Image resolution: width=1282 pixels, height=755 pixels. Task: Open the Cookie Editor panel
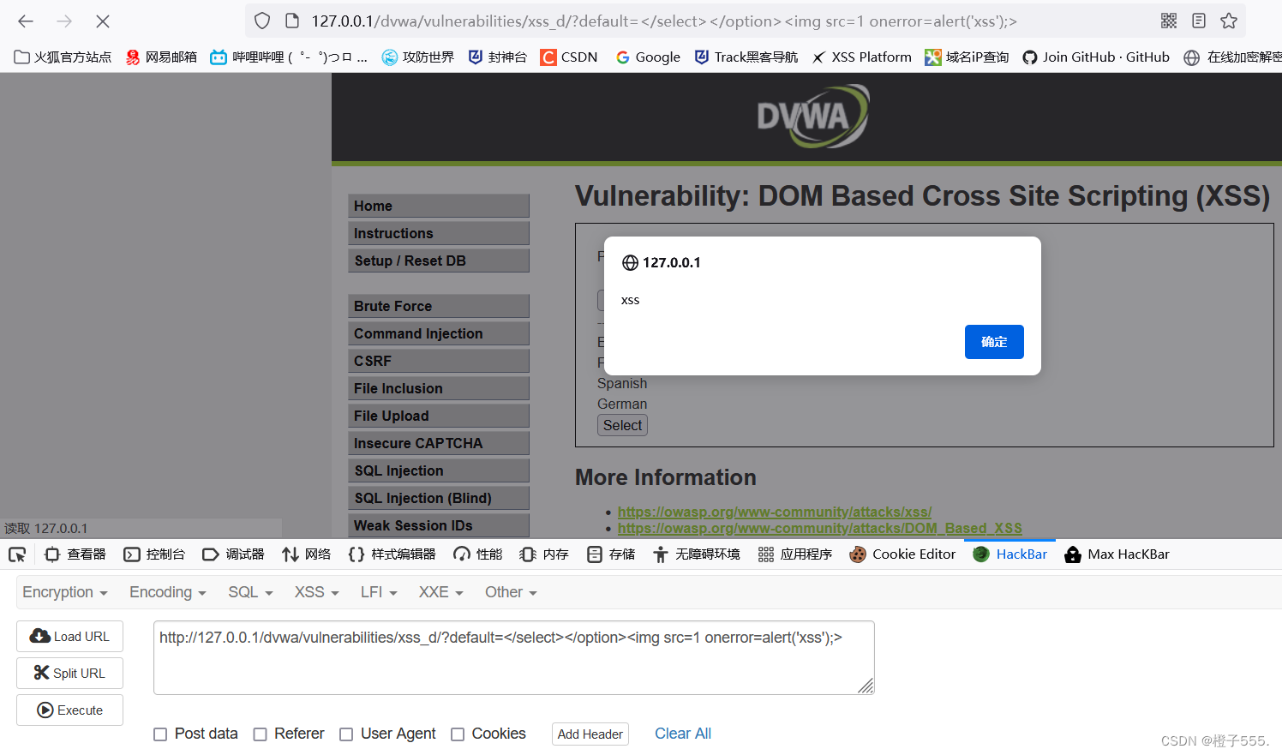point(902,554)
